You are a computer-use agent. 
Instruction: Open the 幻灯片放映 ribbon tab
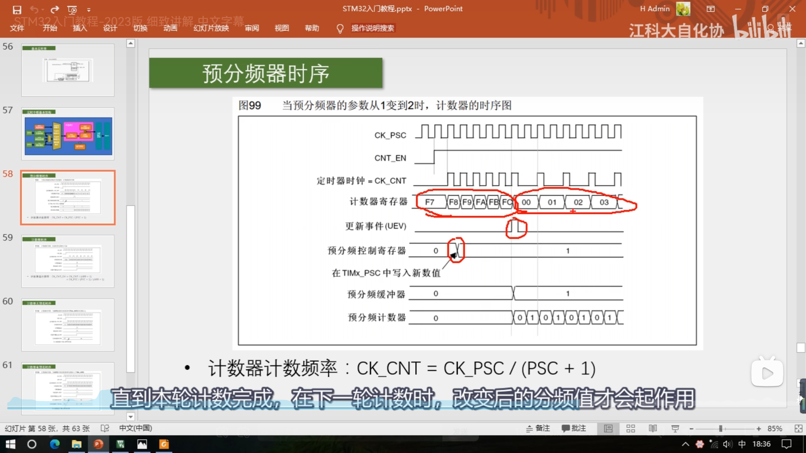tap(211, 28)
